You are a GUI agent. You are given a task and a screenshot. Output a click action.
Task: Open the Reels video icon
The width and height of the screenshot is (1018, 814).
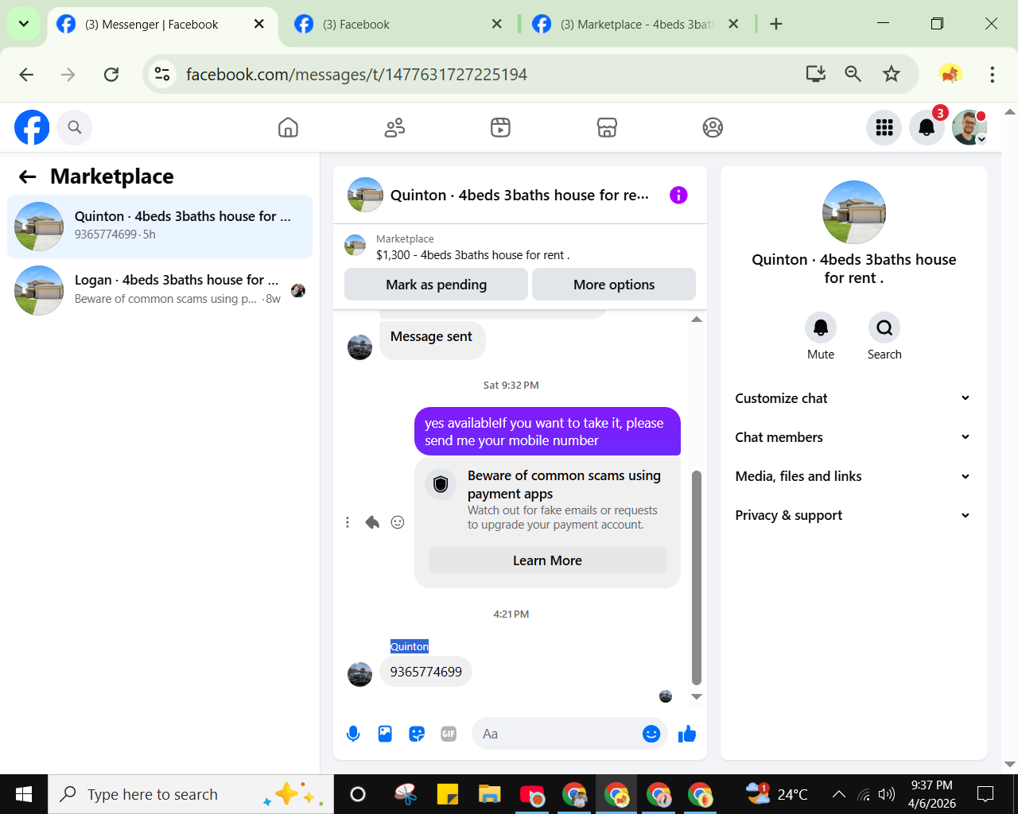coord(500,127)
